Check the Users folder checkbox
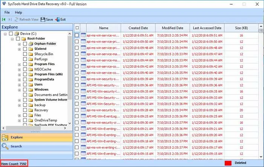The image size is (264, 167). 25,85
